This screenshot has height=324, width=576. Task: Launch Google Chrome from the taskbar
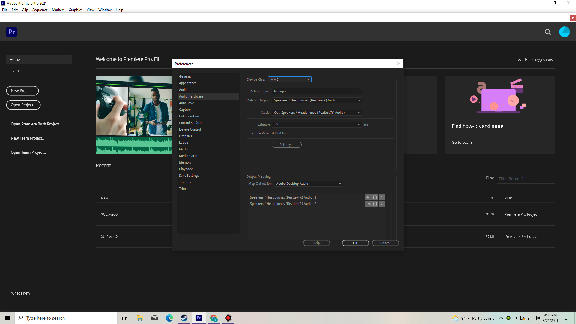[214, 318]
